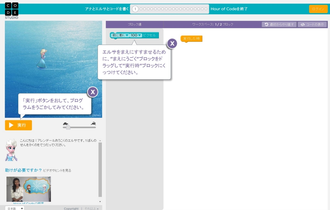Click the rabbit fast-speed icon
This screenshot has width=330, height=210.
point(93,123)
